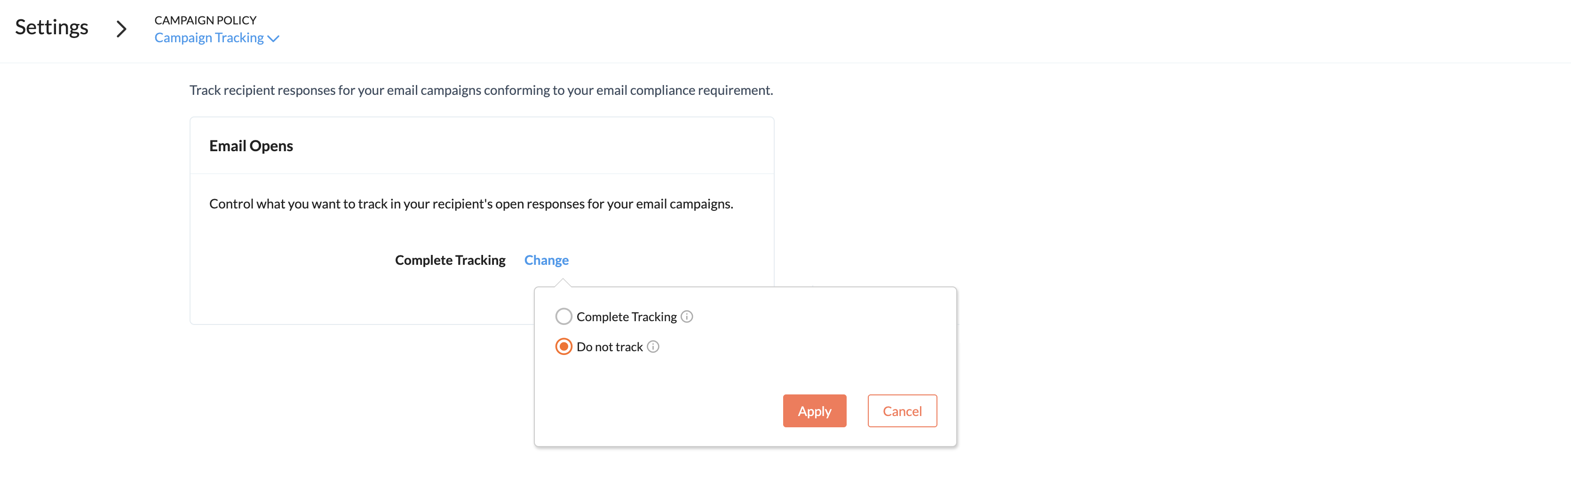Click the breadcrumb arrow after Settings
The width and height of the screenshot is (1571, 478).
point(121,28)
